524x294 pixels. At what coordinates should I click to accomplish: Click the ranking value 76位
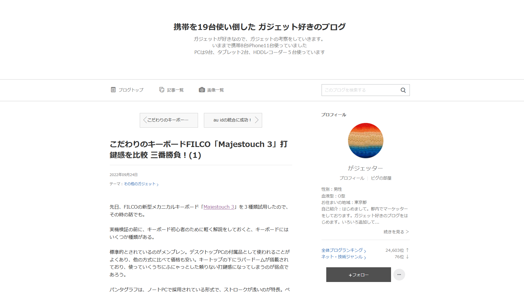(x=399, y=257)
